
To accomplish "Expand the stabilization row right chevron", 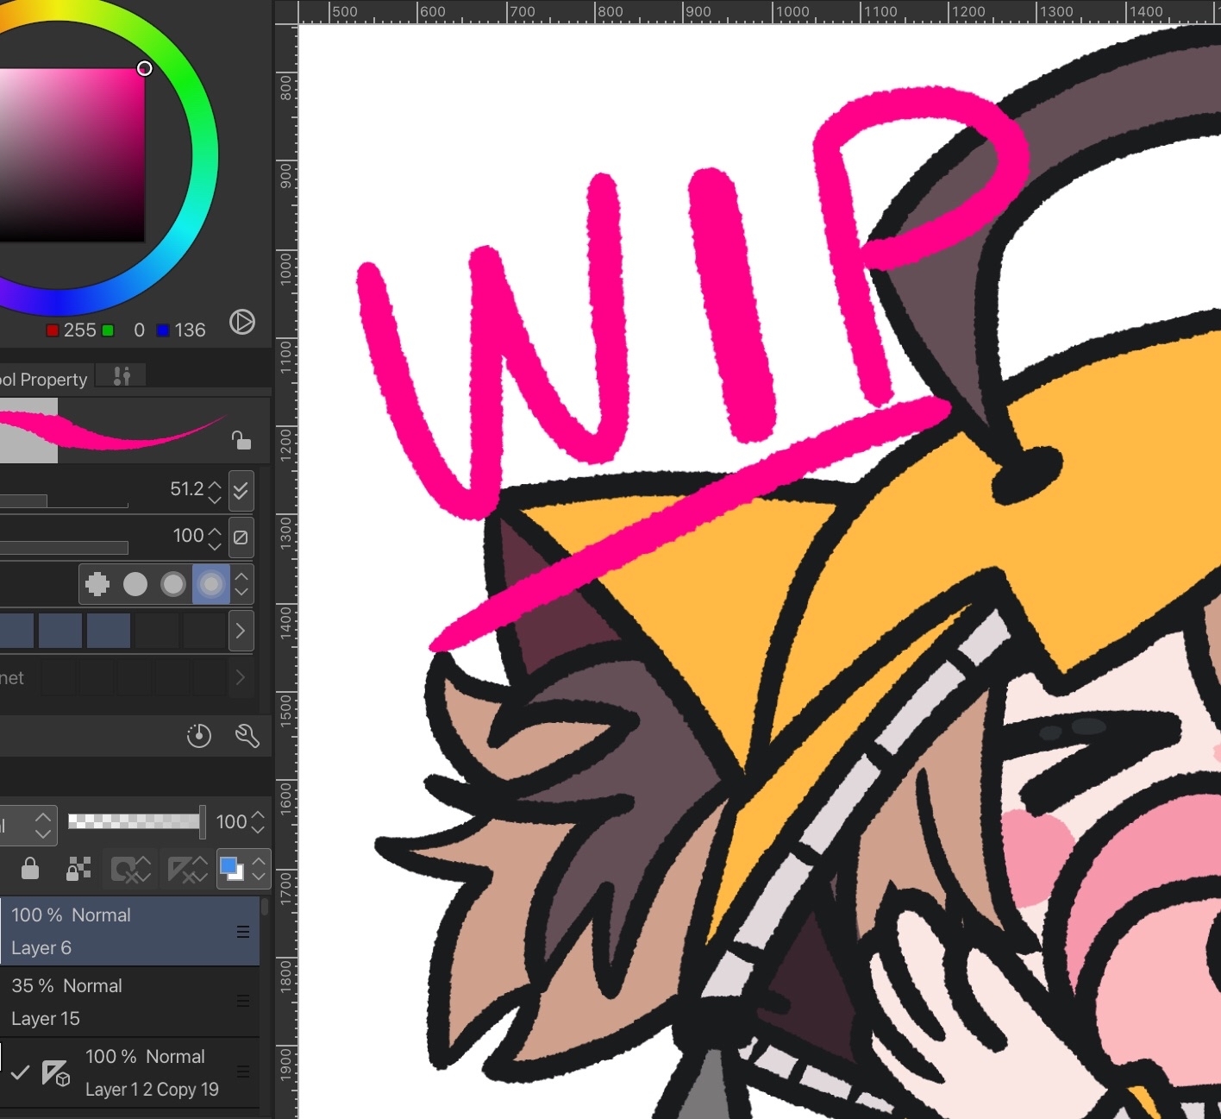I will (241, 631).
